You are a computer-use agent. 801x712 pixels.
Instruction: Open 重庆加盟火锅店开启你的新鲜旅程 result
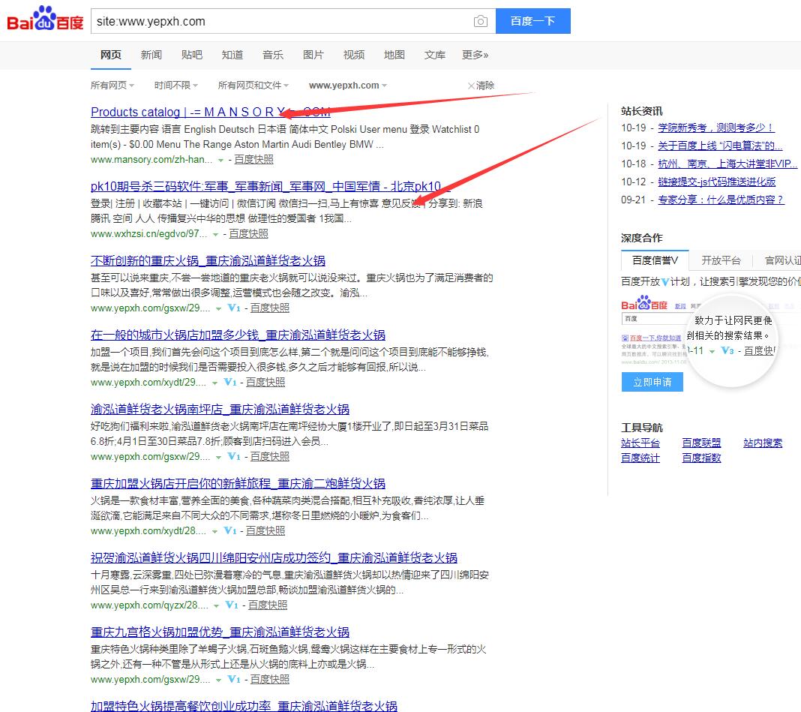pyautogui.click(x=238, y=483)
